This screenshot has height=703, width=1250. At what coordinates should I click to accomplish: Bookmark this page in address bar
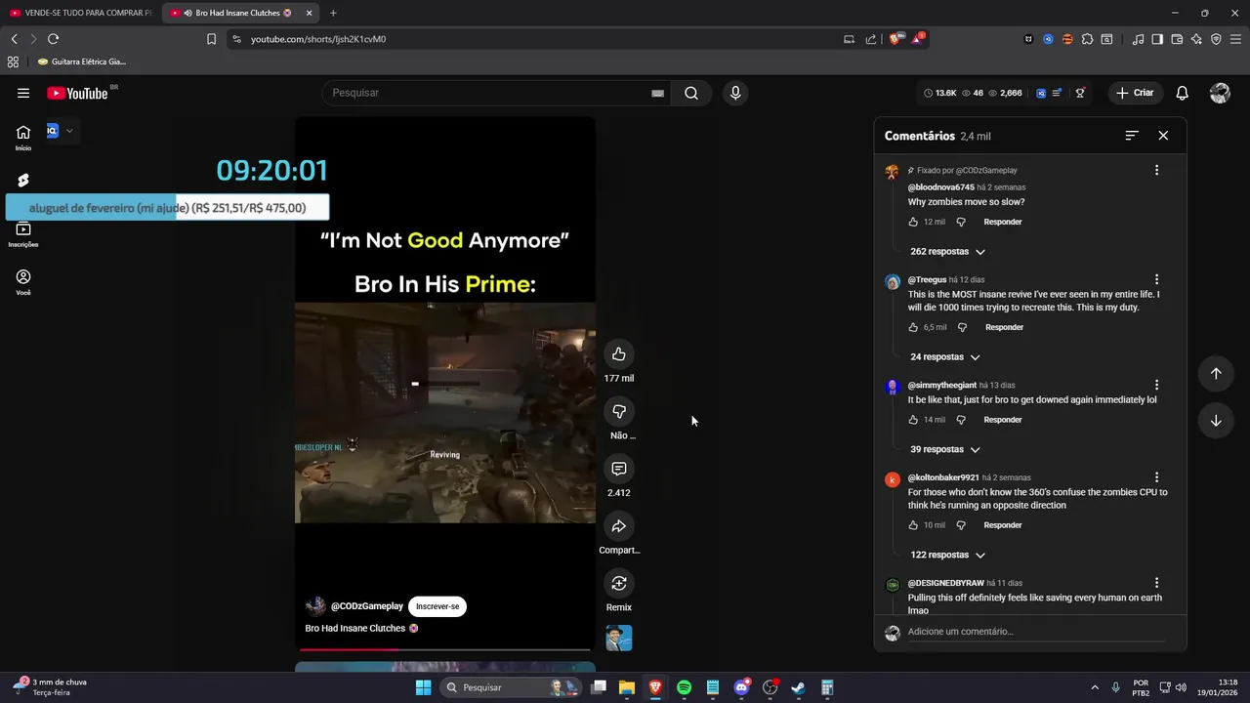coord(211,39)
